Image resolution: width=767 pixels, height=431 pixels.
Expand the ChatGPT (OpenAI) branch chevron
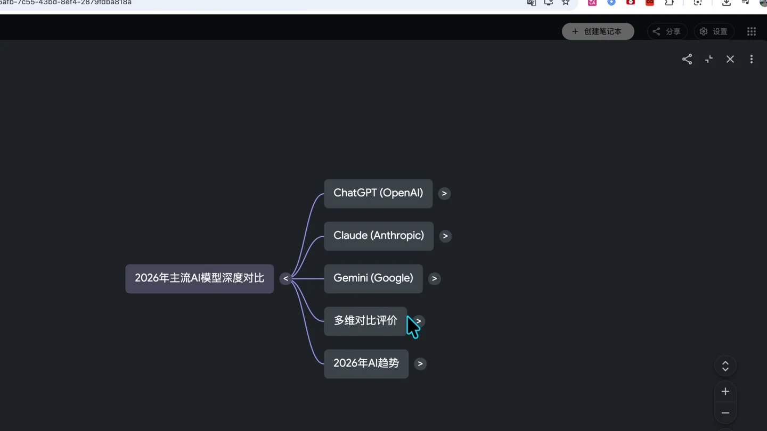click(444, 194)
